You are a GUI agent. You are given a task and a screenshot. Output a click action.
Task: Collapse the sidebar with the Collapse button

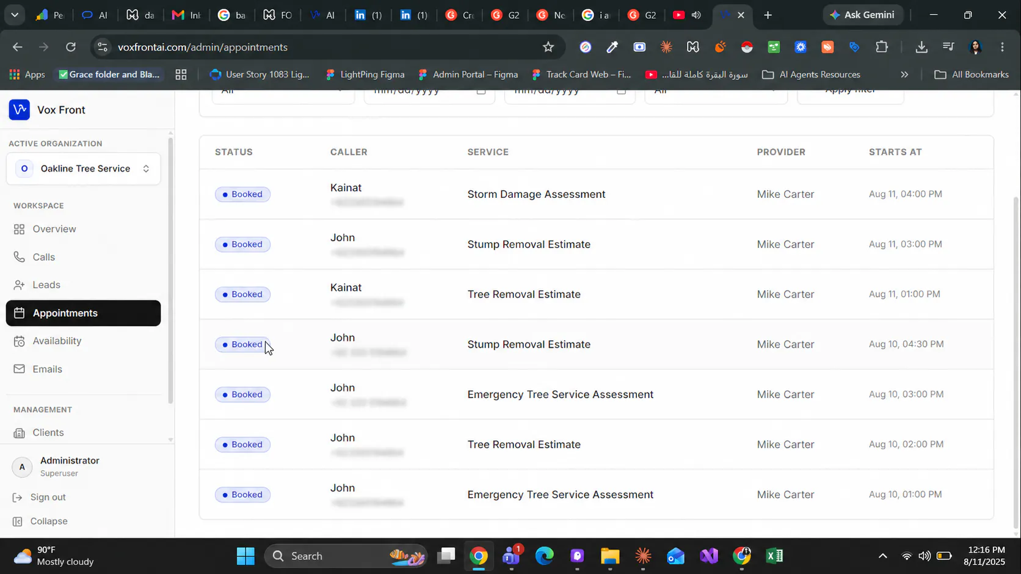point(40,521)
